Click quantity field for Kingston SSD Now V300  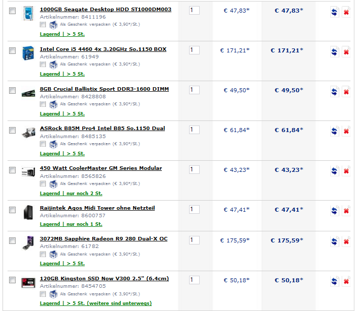coord(194,280)
